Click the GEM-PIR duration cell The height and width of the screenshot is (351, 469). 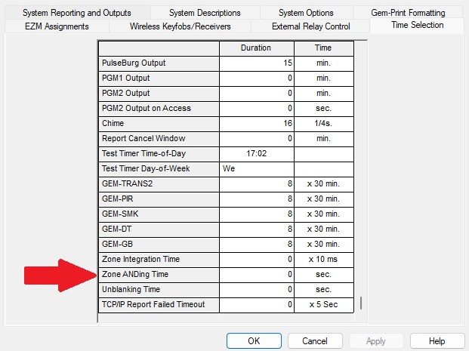pyautogui.click(x=257, y=199)
